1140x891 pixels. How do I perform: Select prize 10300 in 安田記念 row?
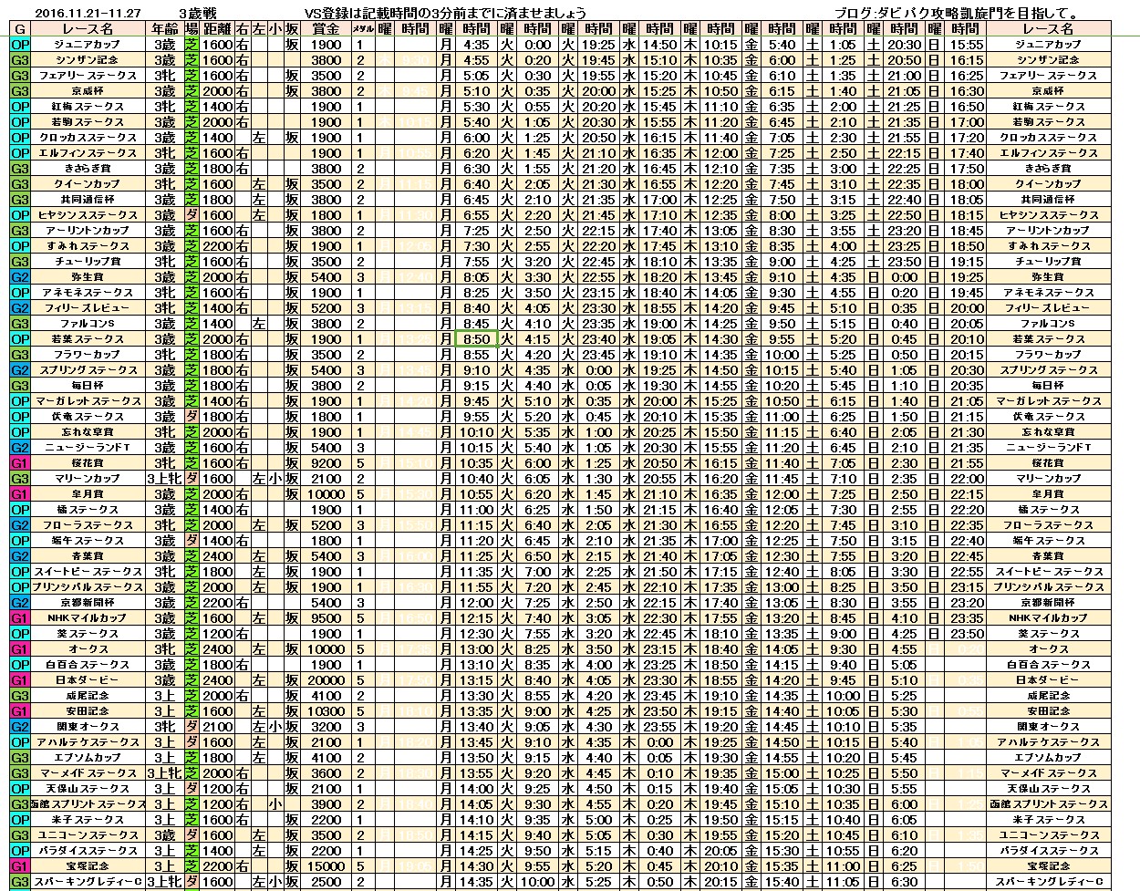click(x=326, y=711)
